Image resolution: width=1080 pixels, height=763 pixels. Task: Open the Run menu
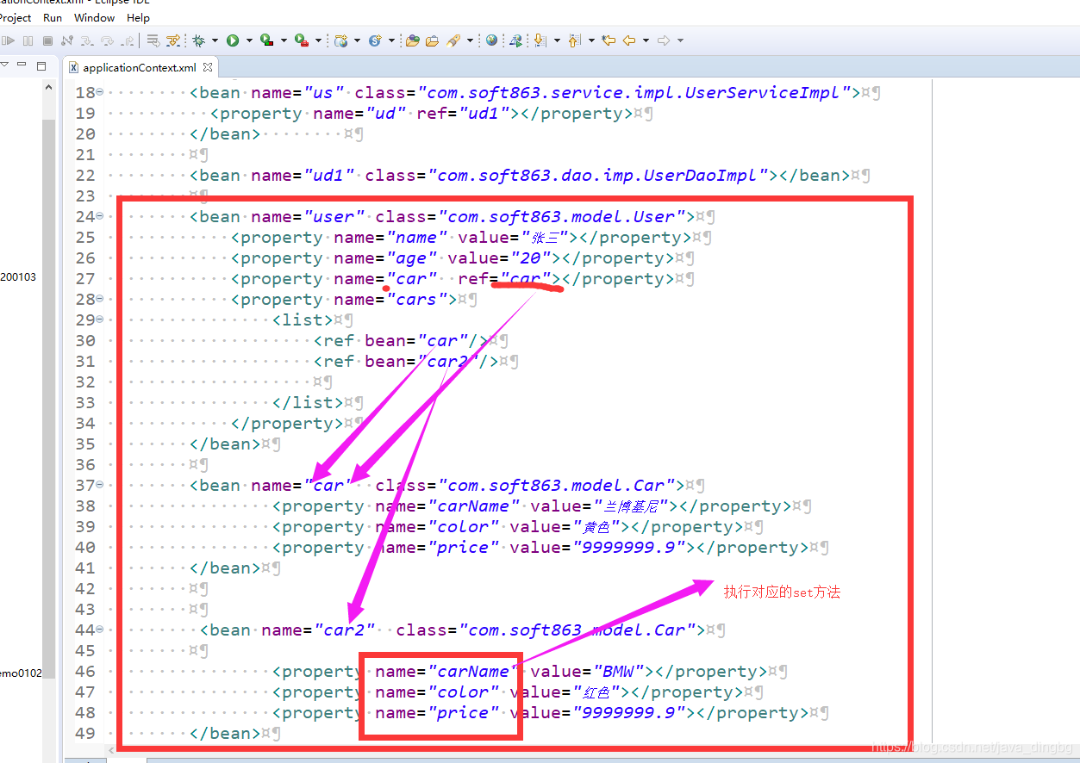(x=53, y=17)
